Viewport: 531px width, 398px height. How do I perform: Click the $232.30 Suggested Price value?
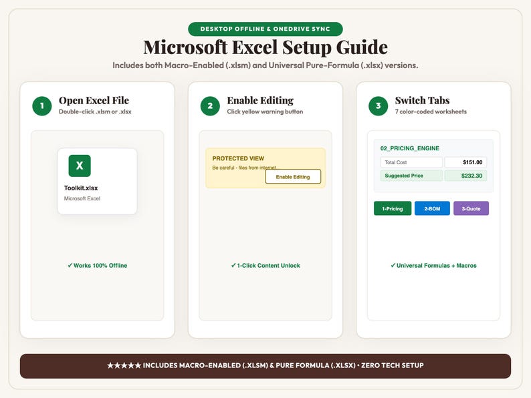[x=465, y=176]
